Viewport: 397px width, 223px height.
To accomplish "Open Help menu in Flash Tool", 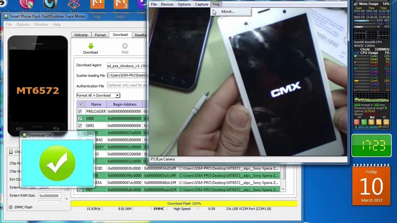I will pyautogui.click(x=57, y=24).
